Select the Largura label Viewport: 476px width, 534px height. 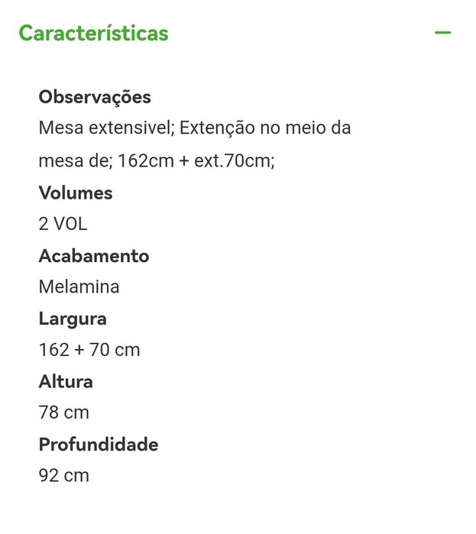tap(73, 319)
